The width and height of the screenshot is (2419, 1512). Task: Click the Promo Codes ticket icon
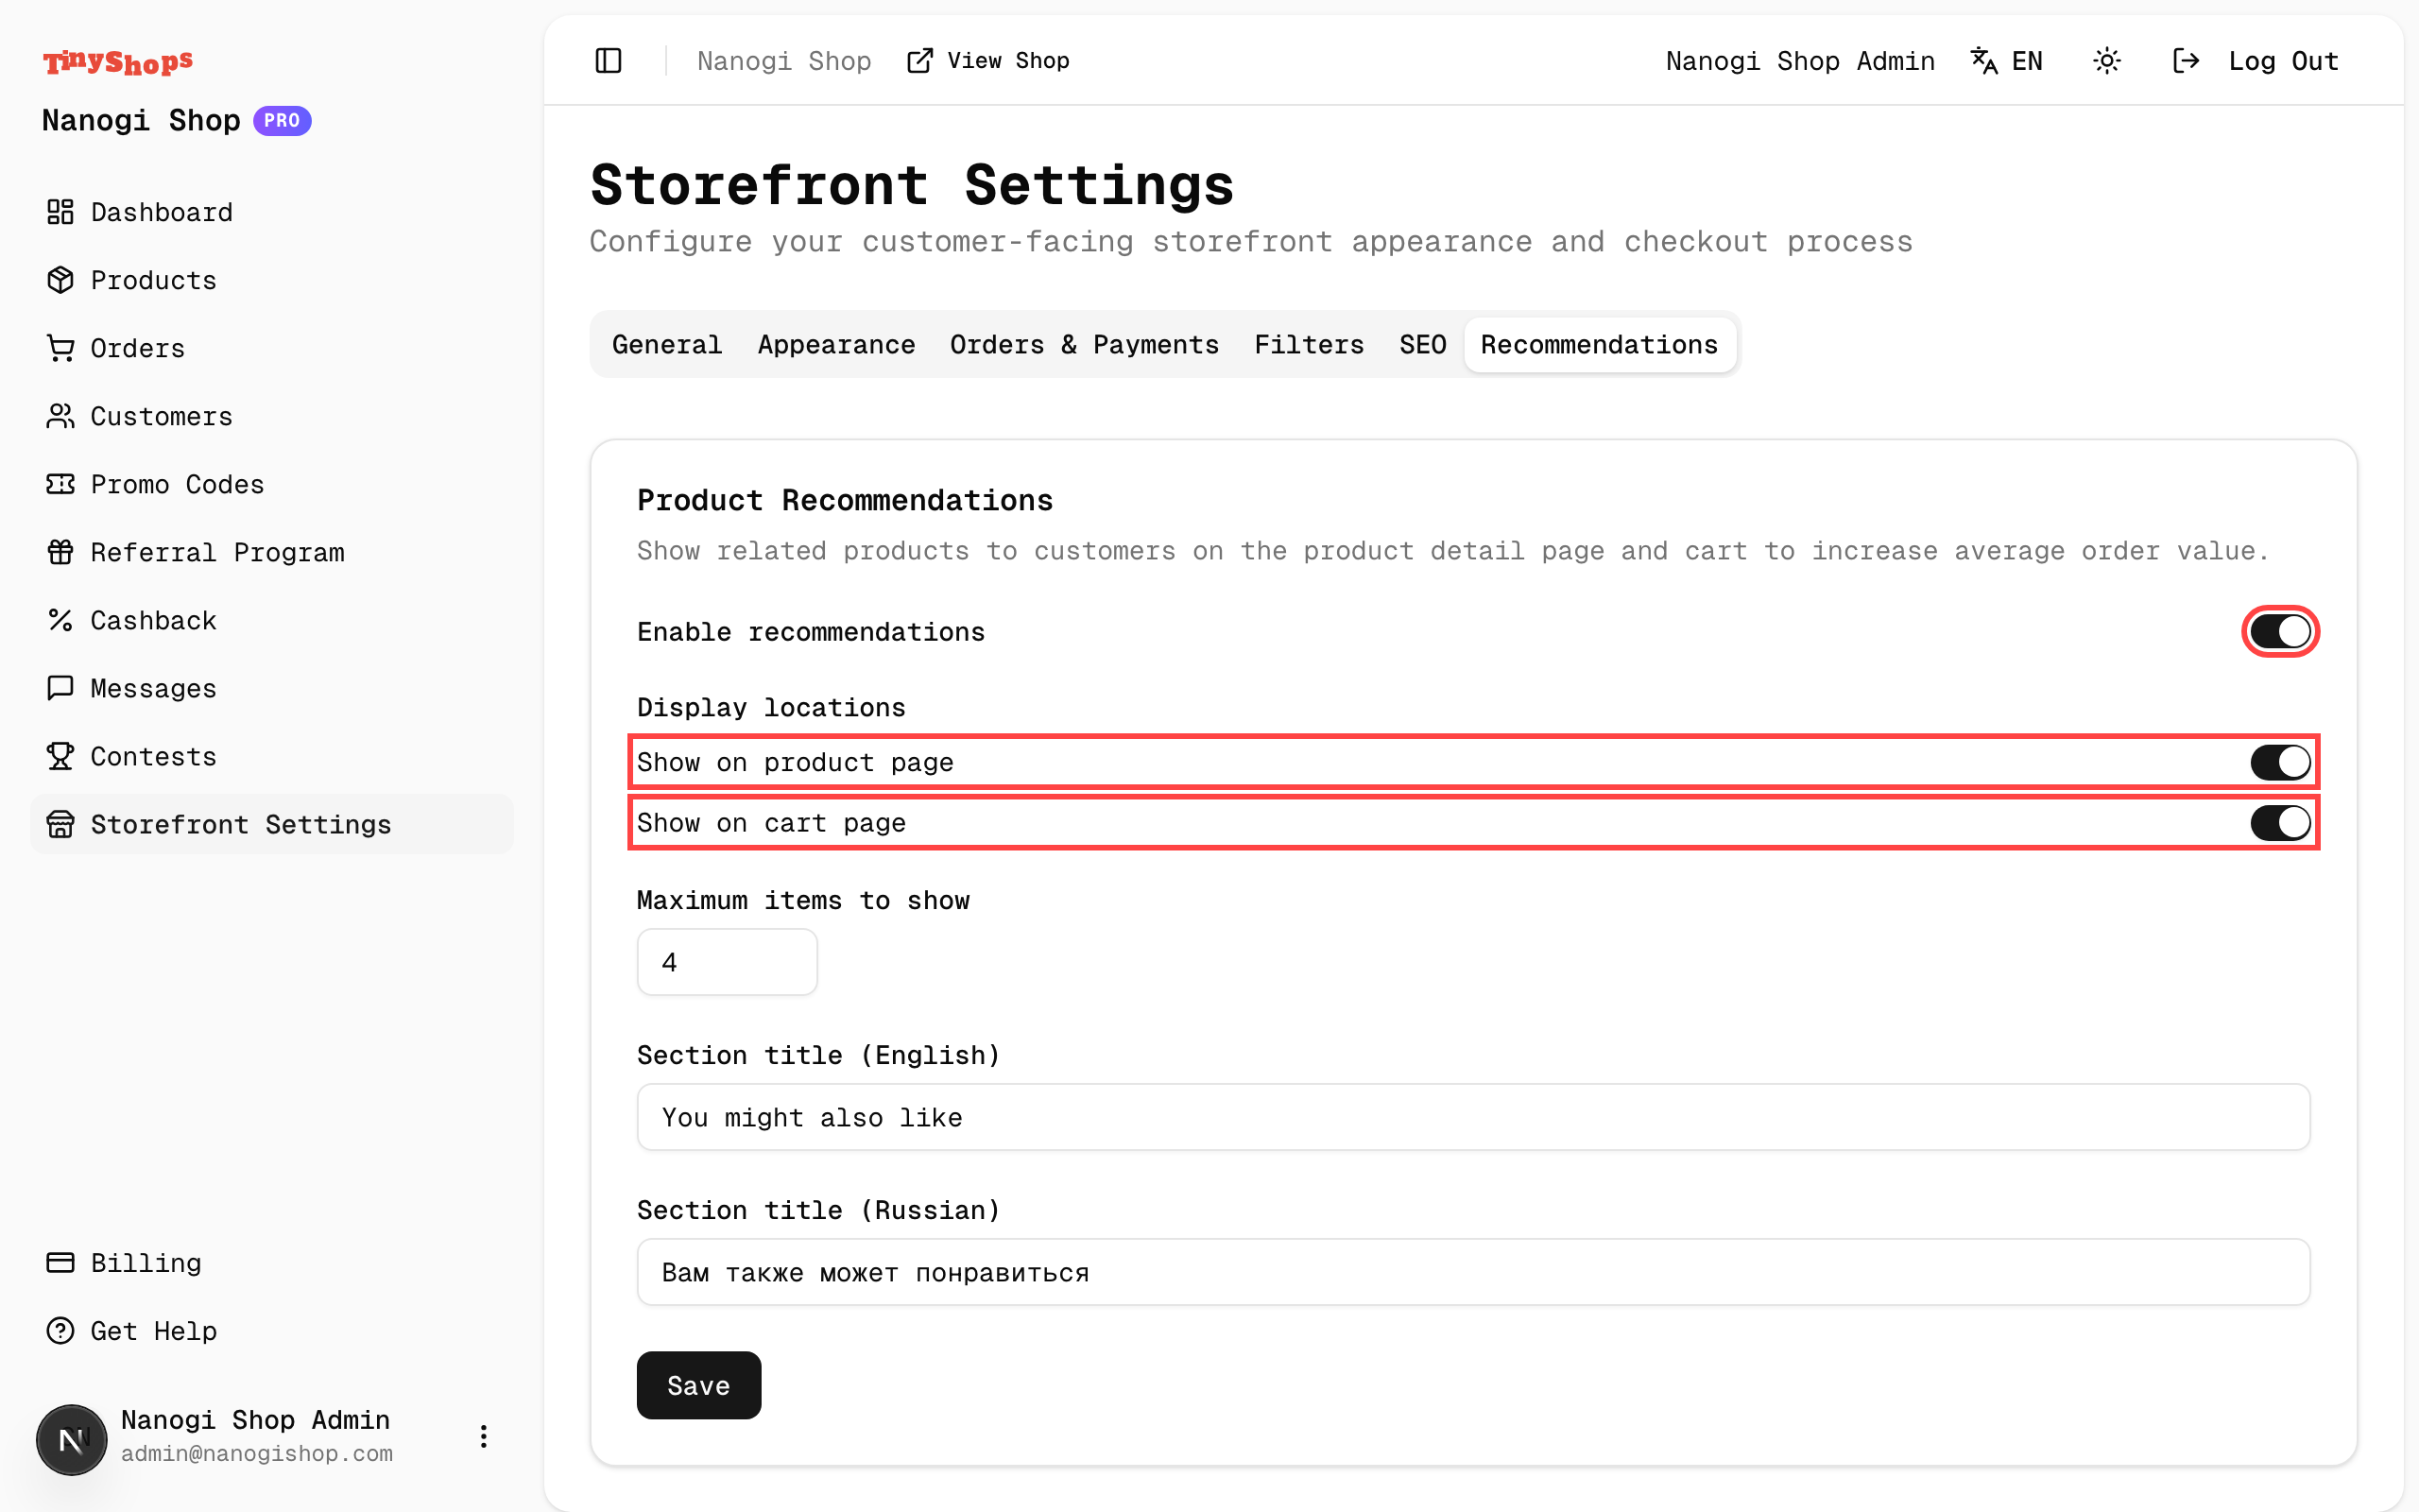[x=61, y=484]
